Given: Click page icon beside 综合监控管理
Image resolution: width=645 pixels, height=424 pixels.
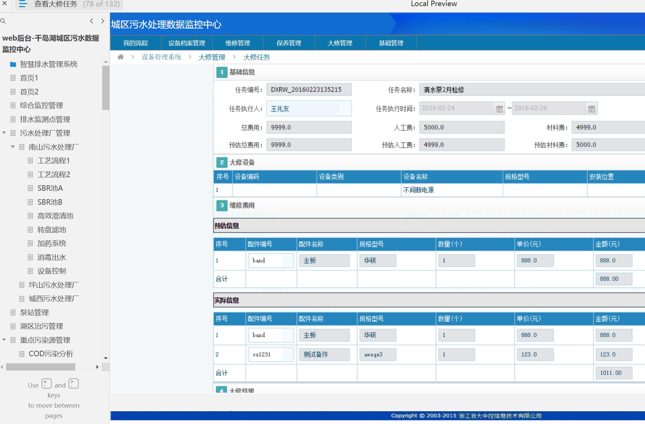Looking at the screenshot, I should (x=13, y=105).
